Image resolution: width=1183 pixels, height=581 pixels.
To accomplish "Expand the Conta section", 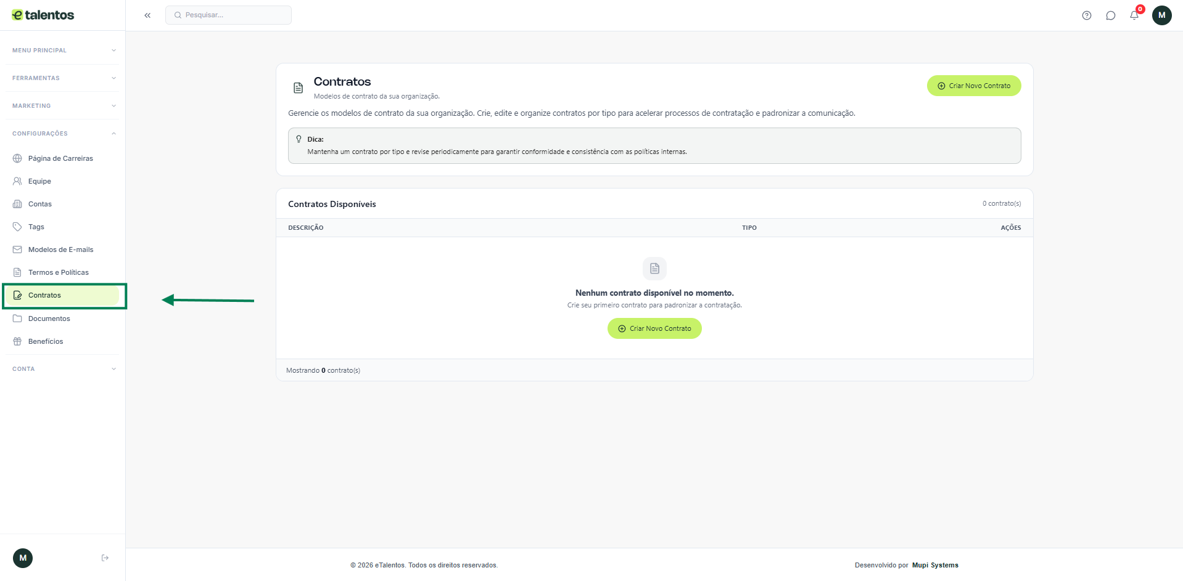I will pos(64,369).
